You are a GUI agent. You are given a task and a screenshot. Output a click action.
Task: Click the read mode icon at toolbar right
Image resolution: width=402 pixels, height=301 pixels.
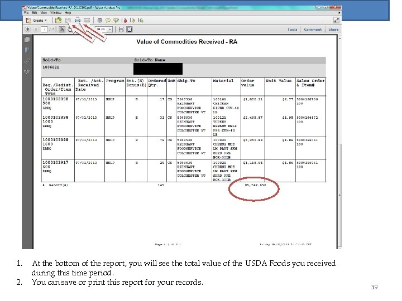[336, 20]
